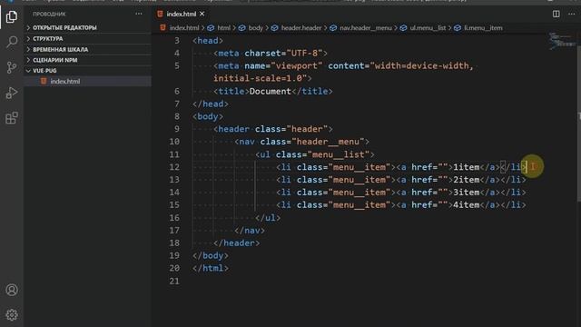Click the word Document in title tag
The width and height of the screenshot is (581, 327).
pos(271,91)
